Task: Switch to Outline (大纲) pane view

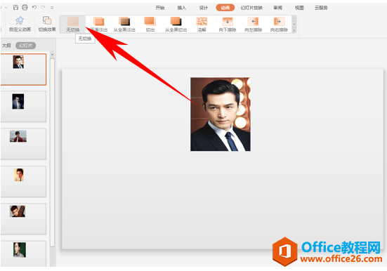Action: tap(6, 46)
